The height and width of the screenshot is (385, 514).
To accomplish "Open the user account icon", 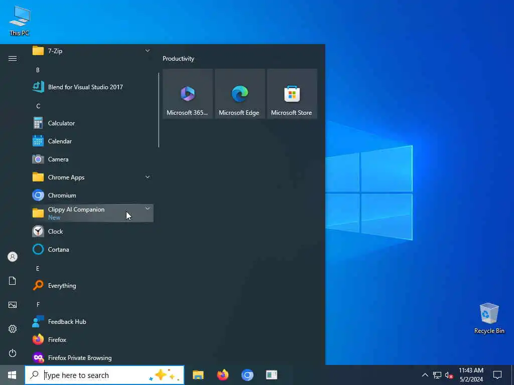I will click(x=13, y=257).
